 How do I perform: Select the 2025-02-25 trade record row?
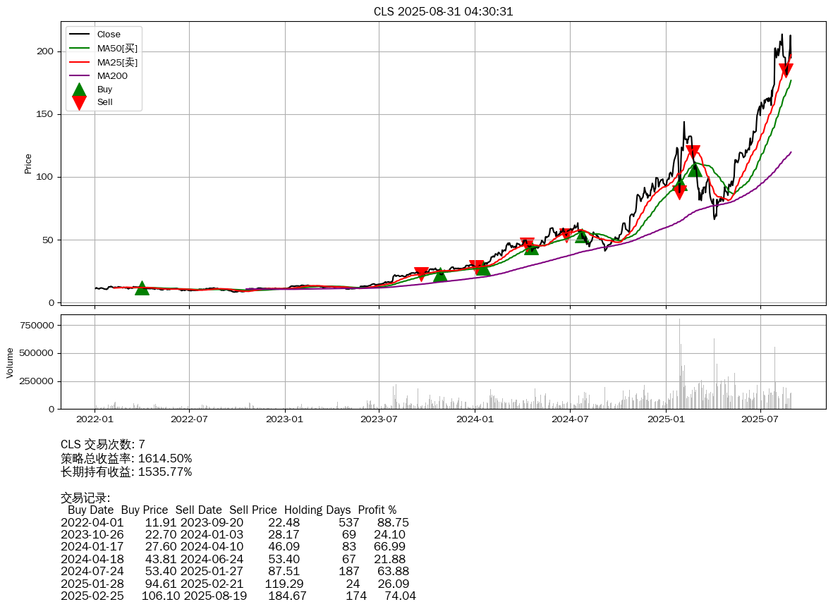(x=238, y=596)
